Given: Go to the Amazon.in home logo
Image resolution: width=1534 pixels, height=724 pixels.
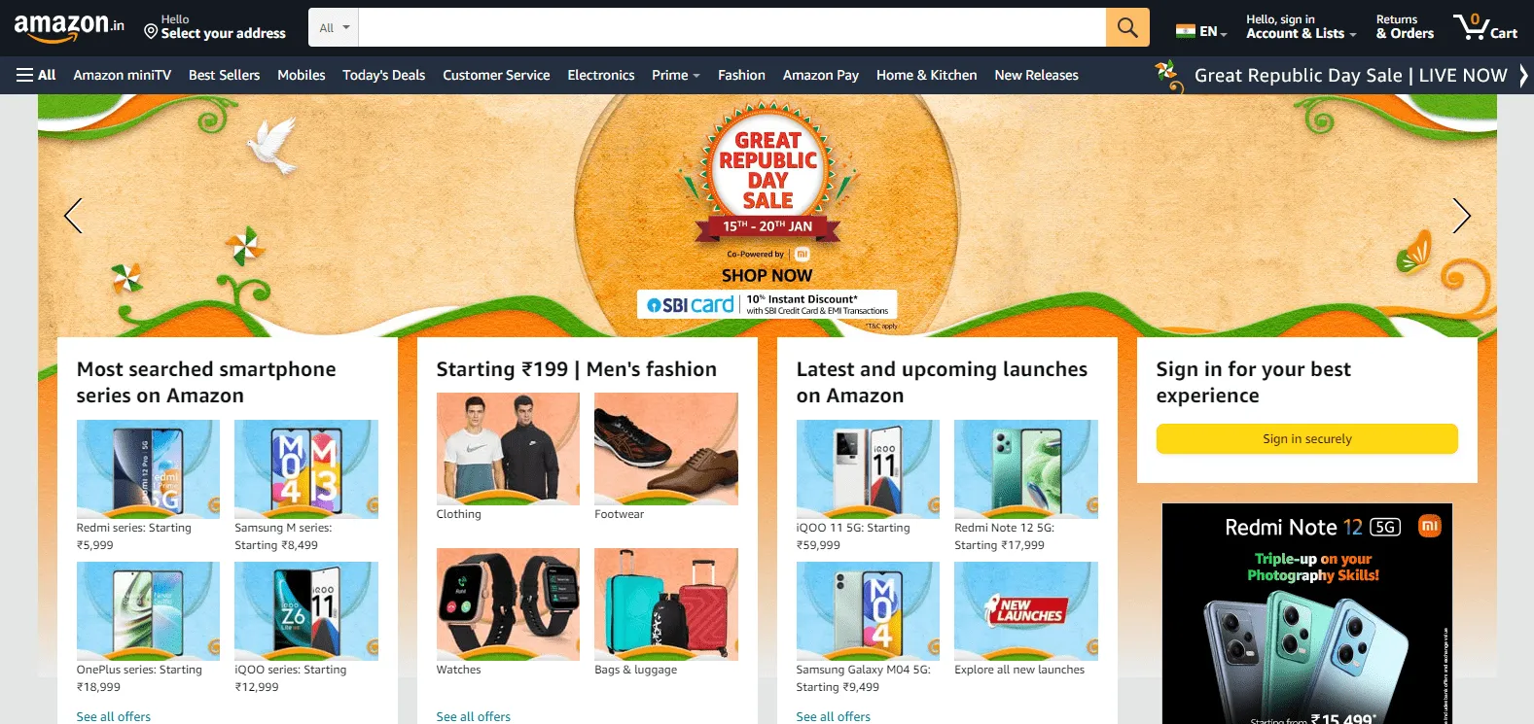Looking at the screenshot, I should click(x=69, y=27).
